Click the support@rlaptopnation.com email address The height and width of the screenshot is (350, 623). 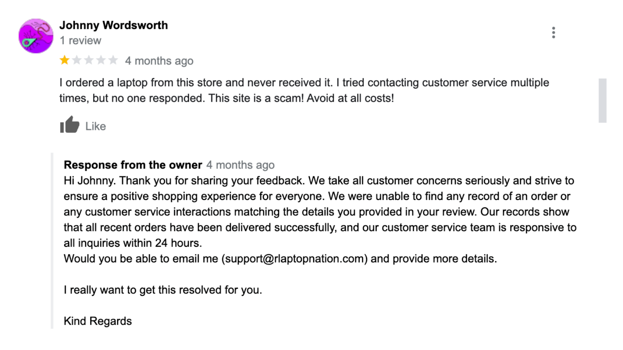coord(294,259)
